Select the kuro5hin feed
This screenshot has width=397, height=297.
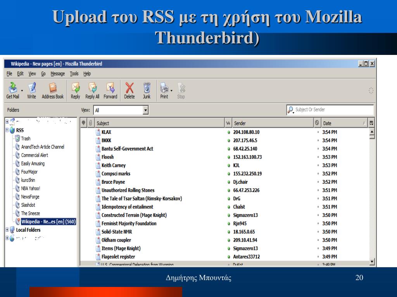click(x=28, y=180)
